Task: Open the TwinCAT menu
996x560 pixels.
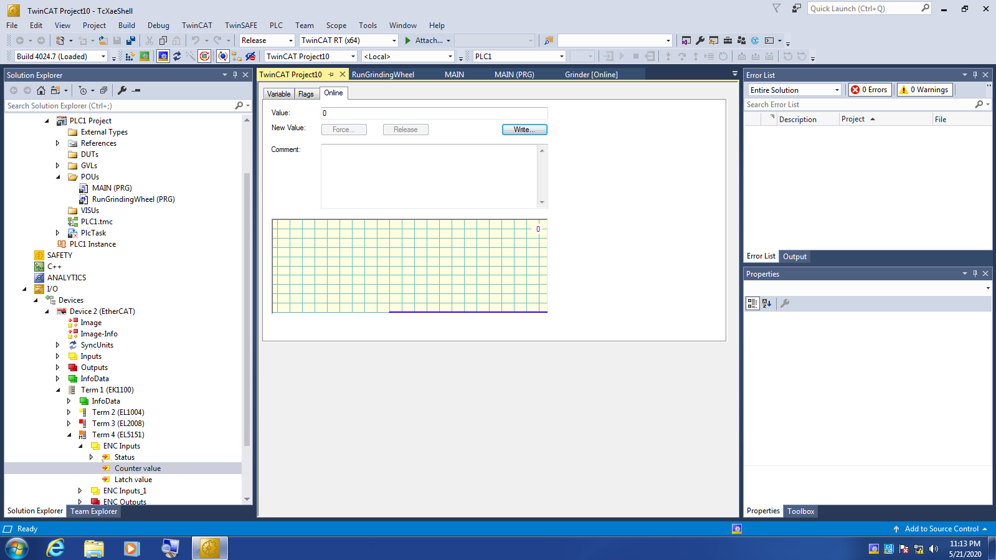Action: 197,26
